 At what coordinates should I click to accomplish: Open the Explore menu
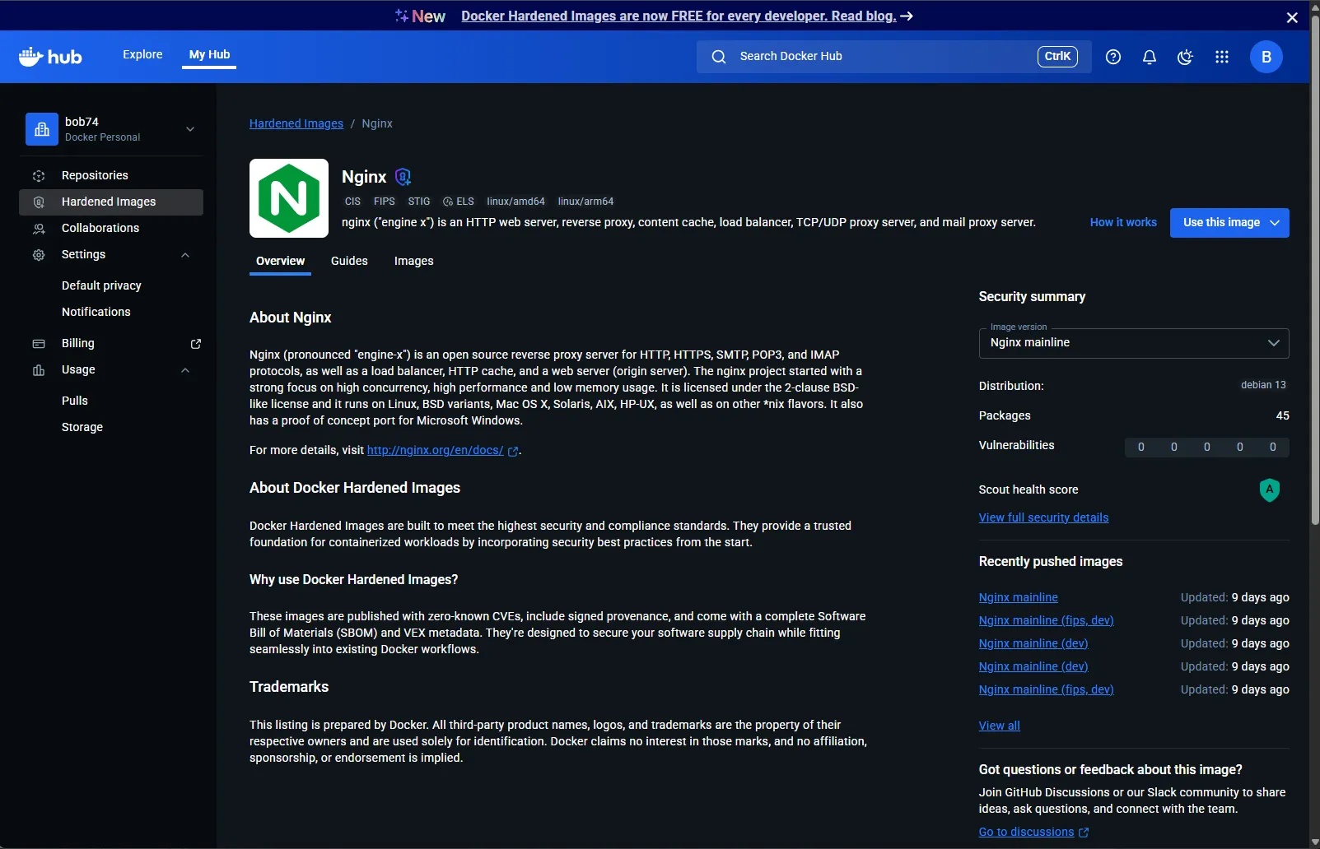pyautogui.click(x=142, y=54)
